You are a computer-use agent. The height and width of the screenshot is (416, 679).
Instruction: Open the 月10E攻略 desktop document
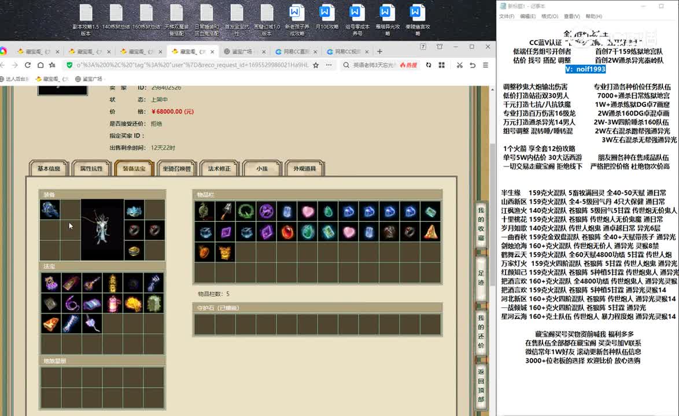click(x=327, y=17)
